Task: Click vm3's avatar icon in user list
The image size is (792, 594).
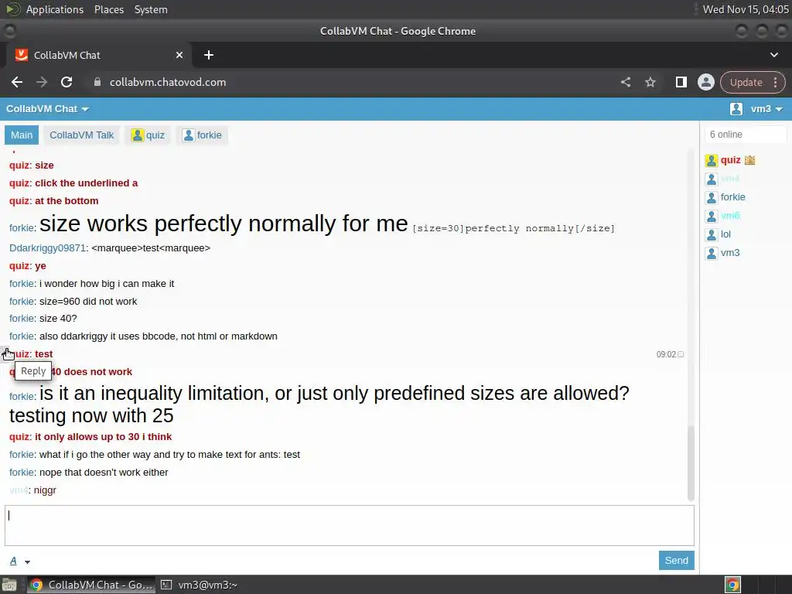Action: tap(712, 254)
